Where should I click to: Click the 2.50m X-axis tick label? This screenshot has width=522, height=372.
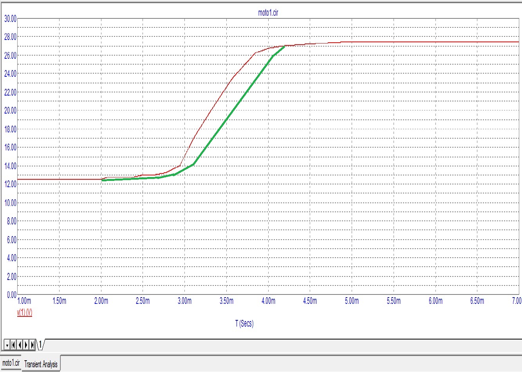(143, 301)
